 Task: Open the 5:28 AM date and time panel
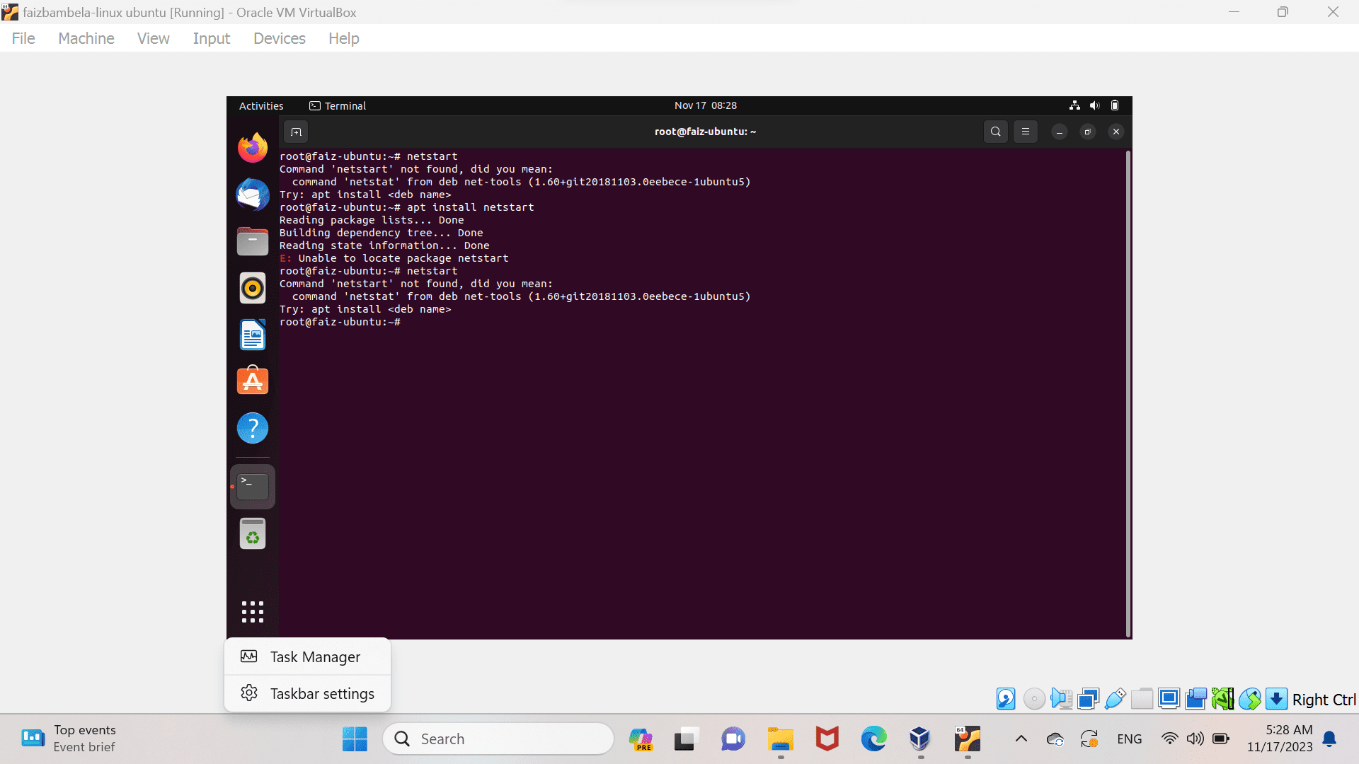tap(1280, 739)
